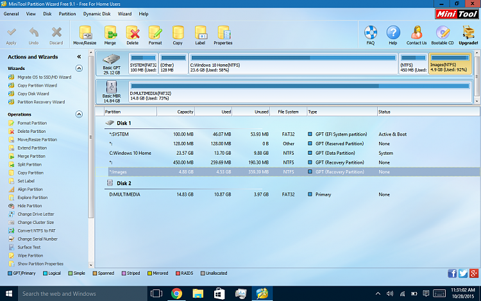Click the Capacity column header

(176, 112)
